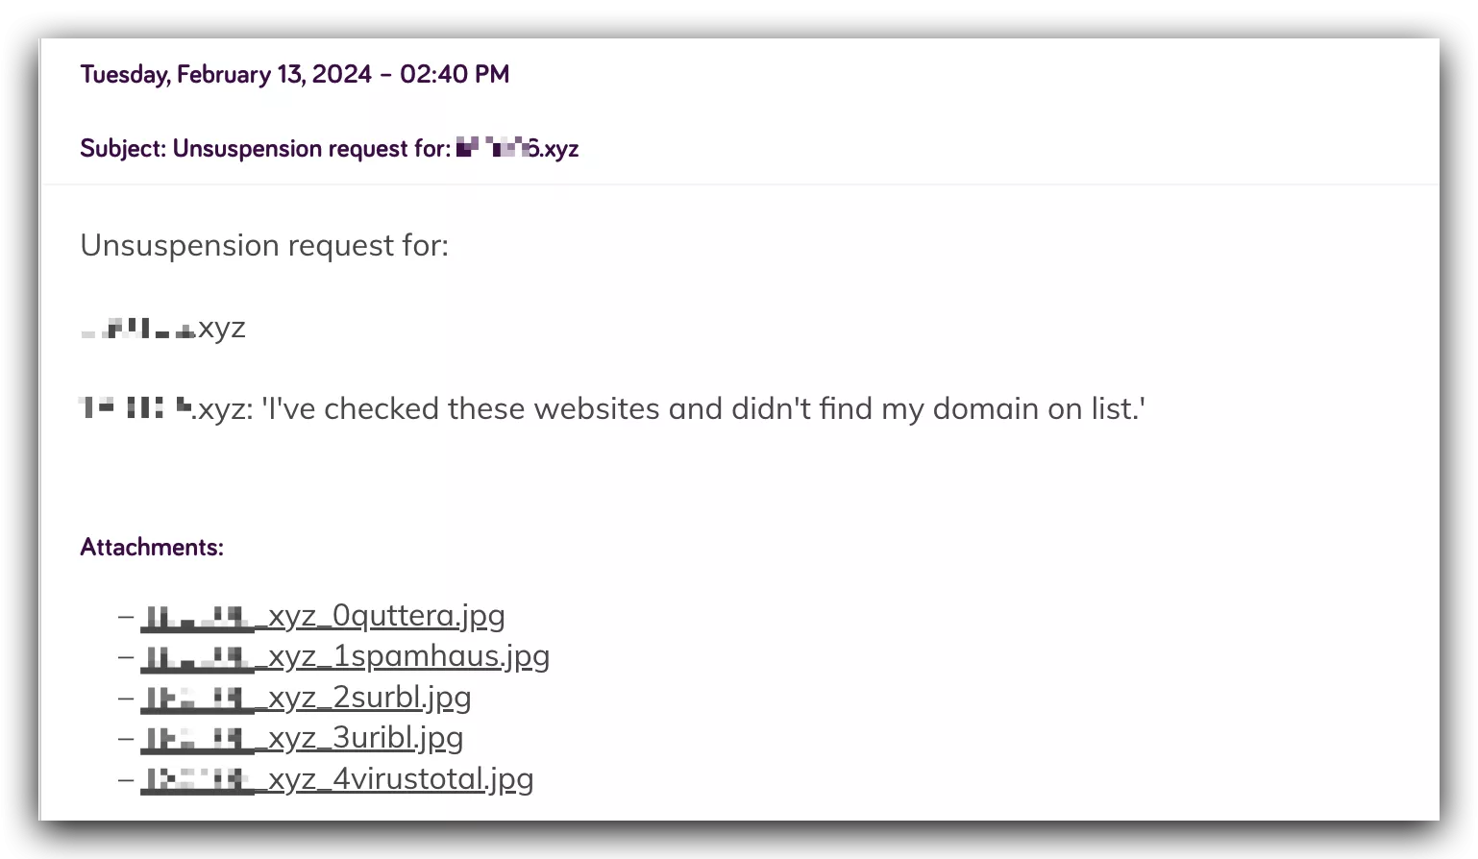This screenshot has width=1478, height=859.
Task: Click the pixelated domain in the subject line
Action: pyautogui.click(x=517, y=149)
